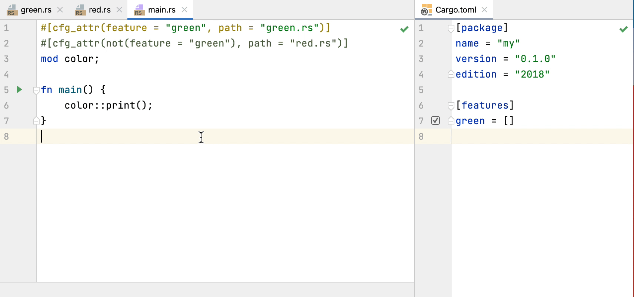Image resolution: width=634 pixels, height=297 pixels.
Task: Collapse the [features] section
Action: (451, 106)
